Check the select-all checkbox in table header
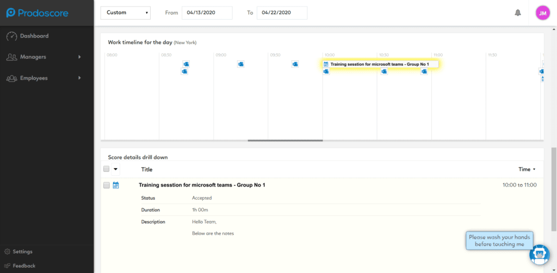 [x=107, y=169]
